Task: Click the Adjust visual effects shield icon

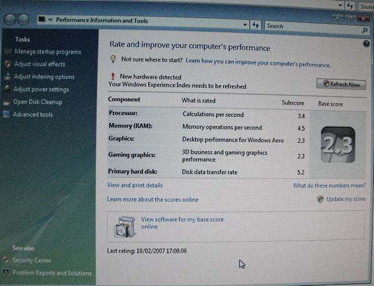Action: pyautogui.click(x=7, y=64)
